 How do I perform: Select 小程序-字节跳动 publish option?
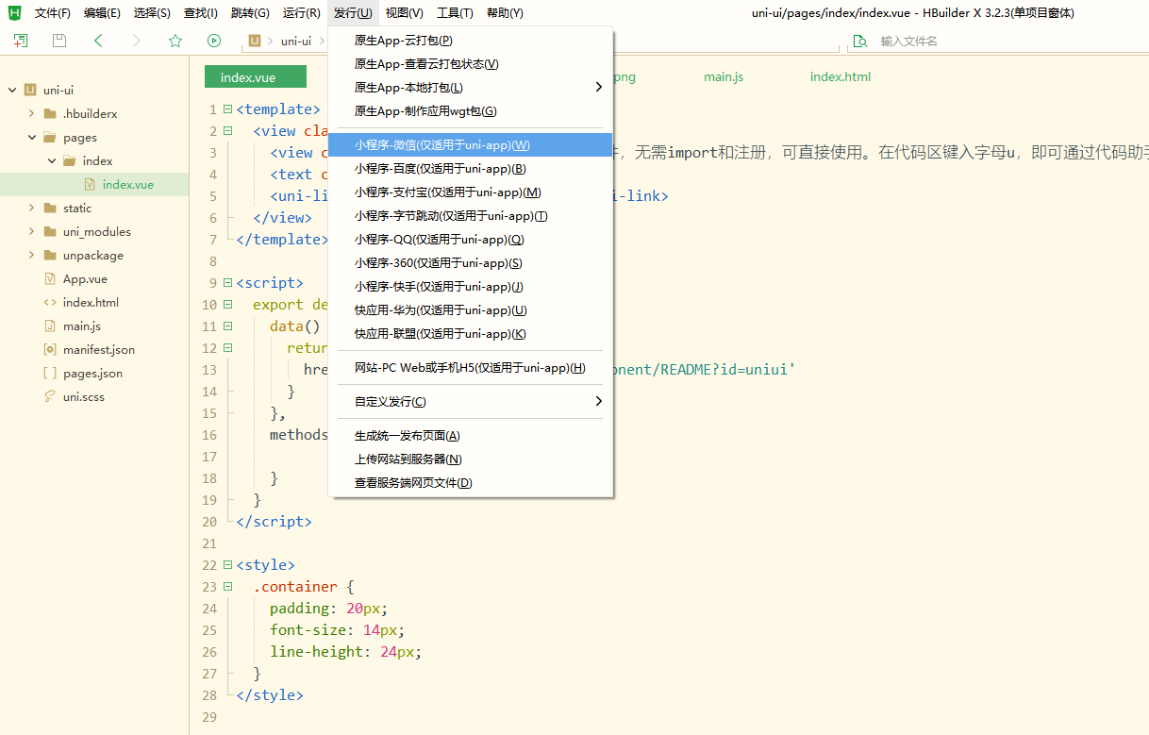[x=471, y=216]
